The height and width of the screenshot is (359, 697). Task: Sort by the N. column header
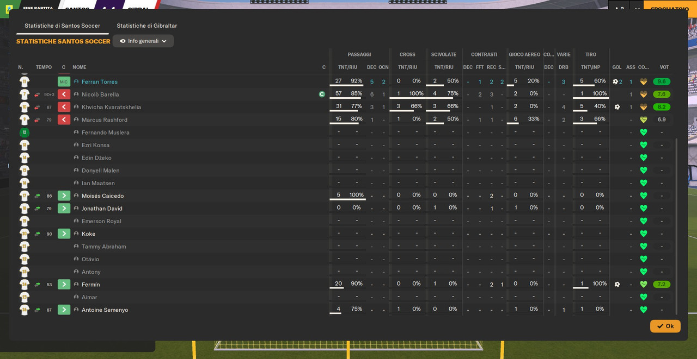click(x=21, y=67)
